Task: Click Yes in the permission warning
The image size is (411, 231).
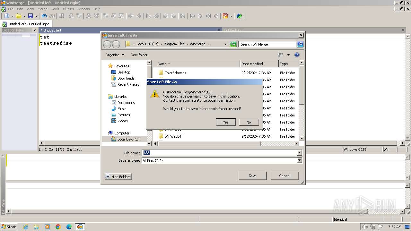Action: pos(226,122)
